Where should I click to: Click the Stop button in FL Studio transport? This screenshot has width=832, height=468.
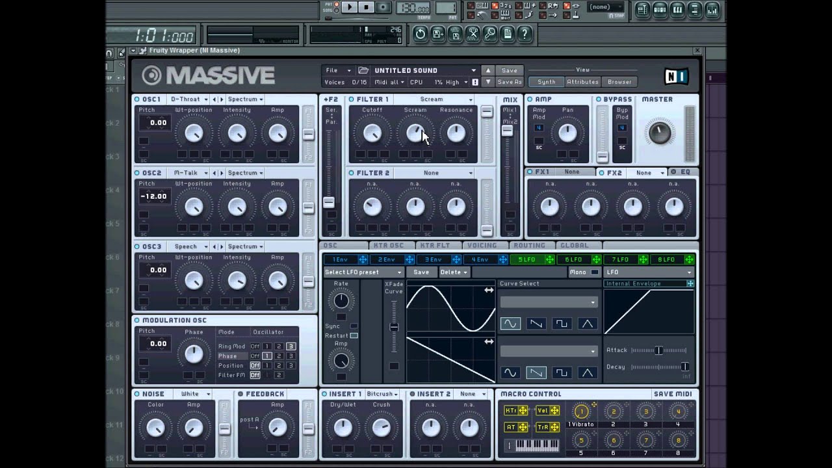366,7
